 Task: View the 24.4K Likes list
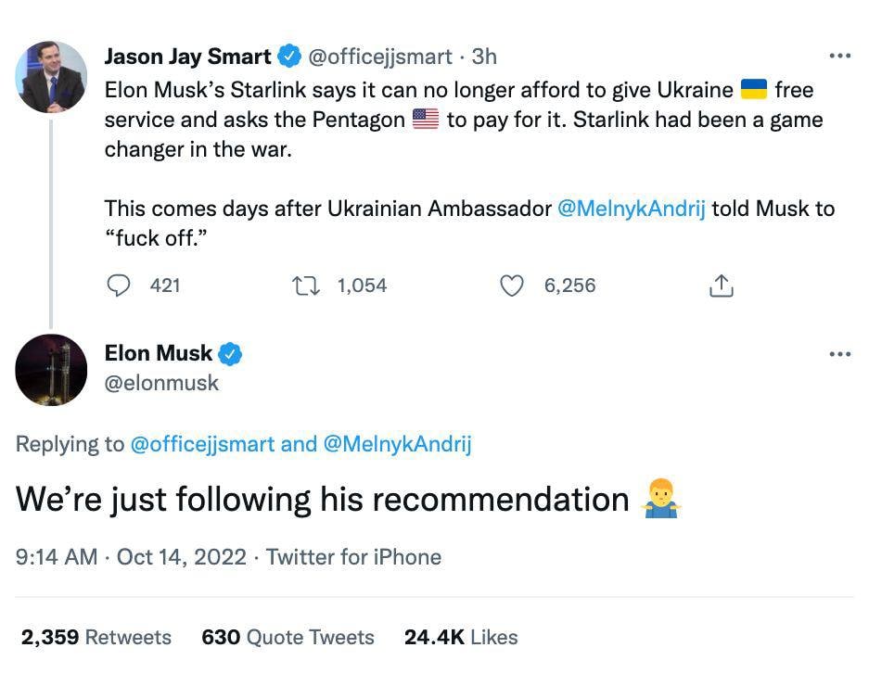click(461, 638)
